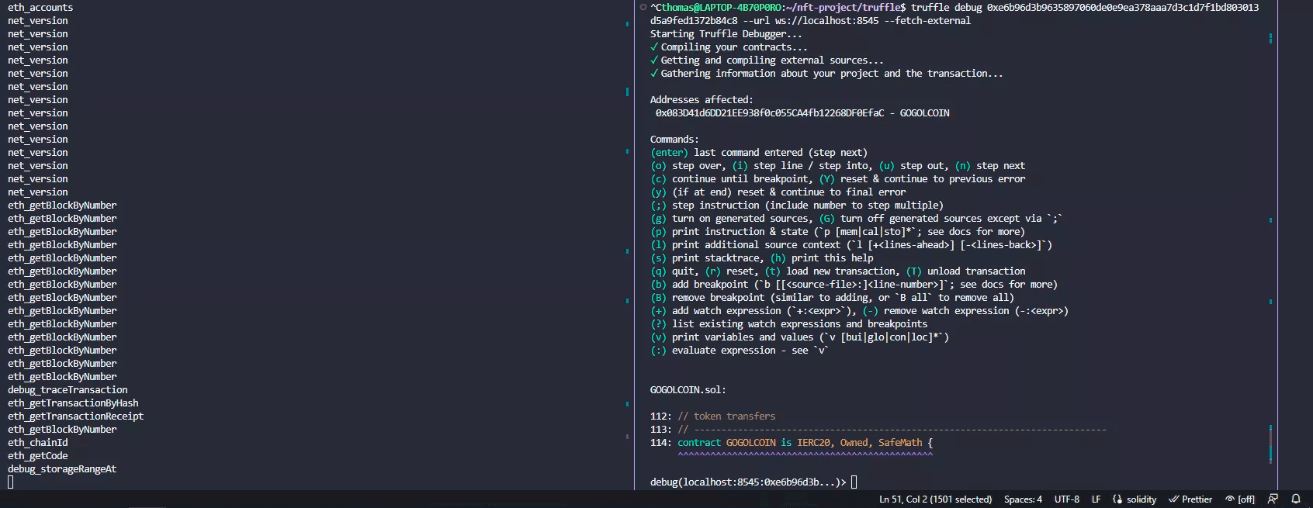Click the '(q) quit' command line
The height and width of the screenshot is (508, 1313).
click(x=838, y=271)
